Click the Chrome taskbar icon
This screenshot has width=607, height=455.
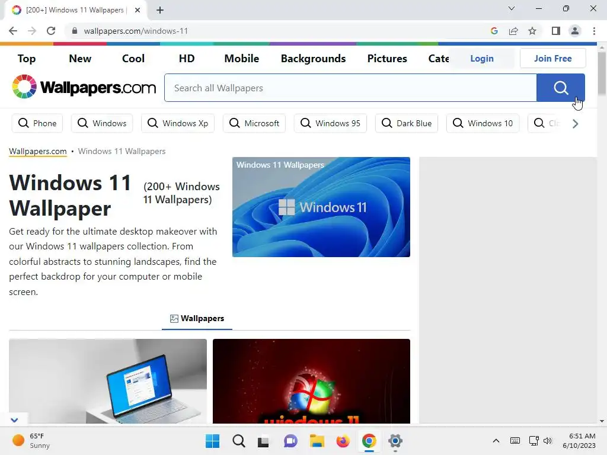pyautogui.click(x=369, y=441)
